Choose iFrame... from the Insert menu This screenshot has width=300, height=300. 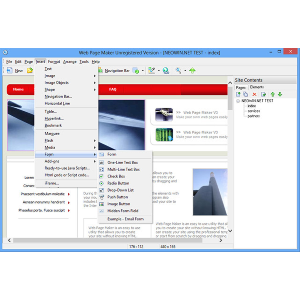tap(66, 183)
